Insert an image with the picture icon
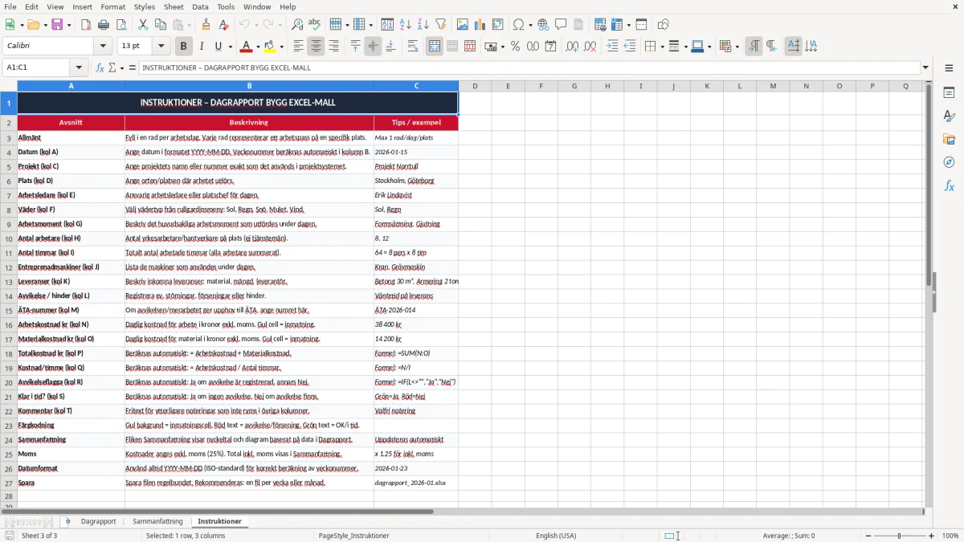This screenshot has width=964, height=542. pyautogui.click(x=463, y=25)
